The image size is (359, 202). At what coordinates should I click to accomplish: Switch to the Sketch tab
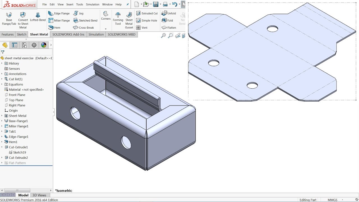pos(22,35)
